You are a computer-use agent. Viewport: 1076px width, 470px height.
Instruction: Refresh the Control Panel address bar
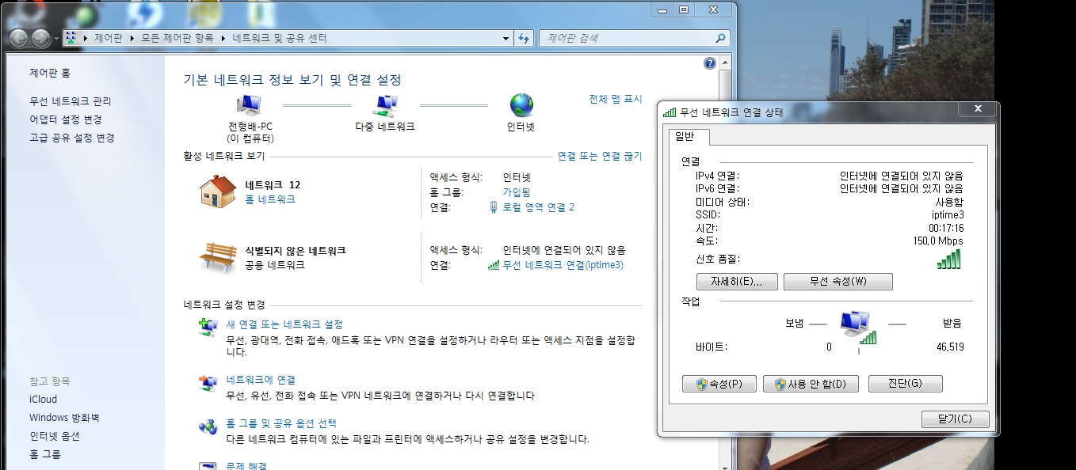(524, 38)
